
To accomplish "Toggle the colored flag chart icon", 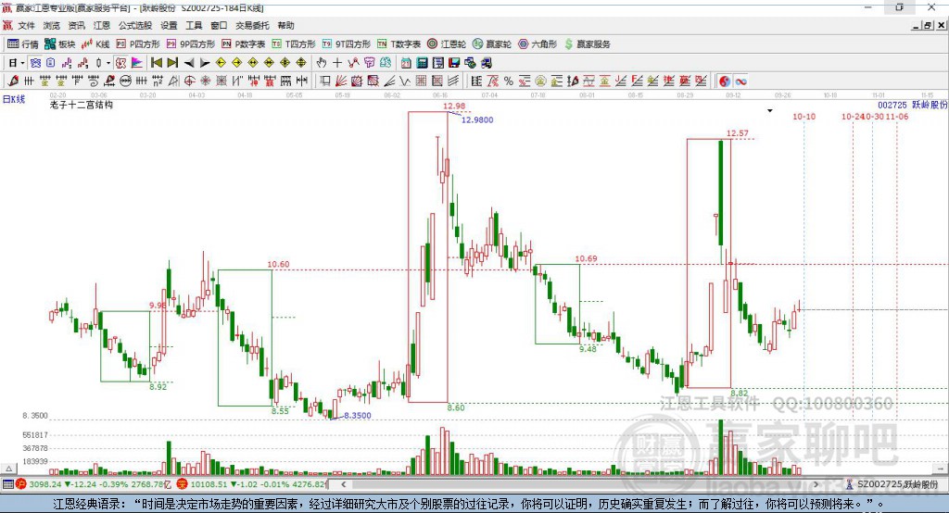I will (137, 63).
